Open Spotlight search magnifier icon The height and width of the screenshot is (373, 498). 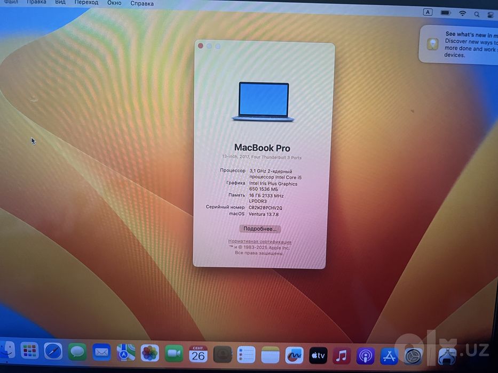tap(477, 14)
